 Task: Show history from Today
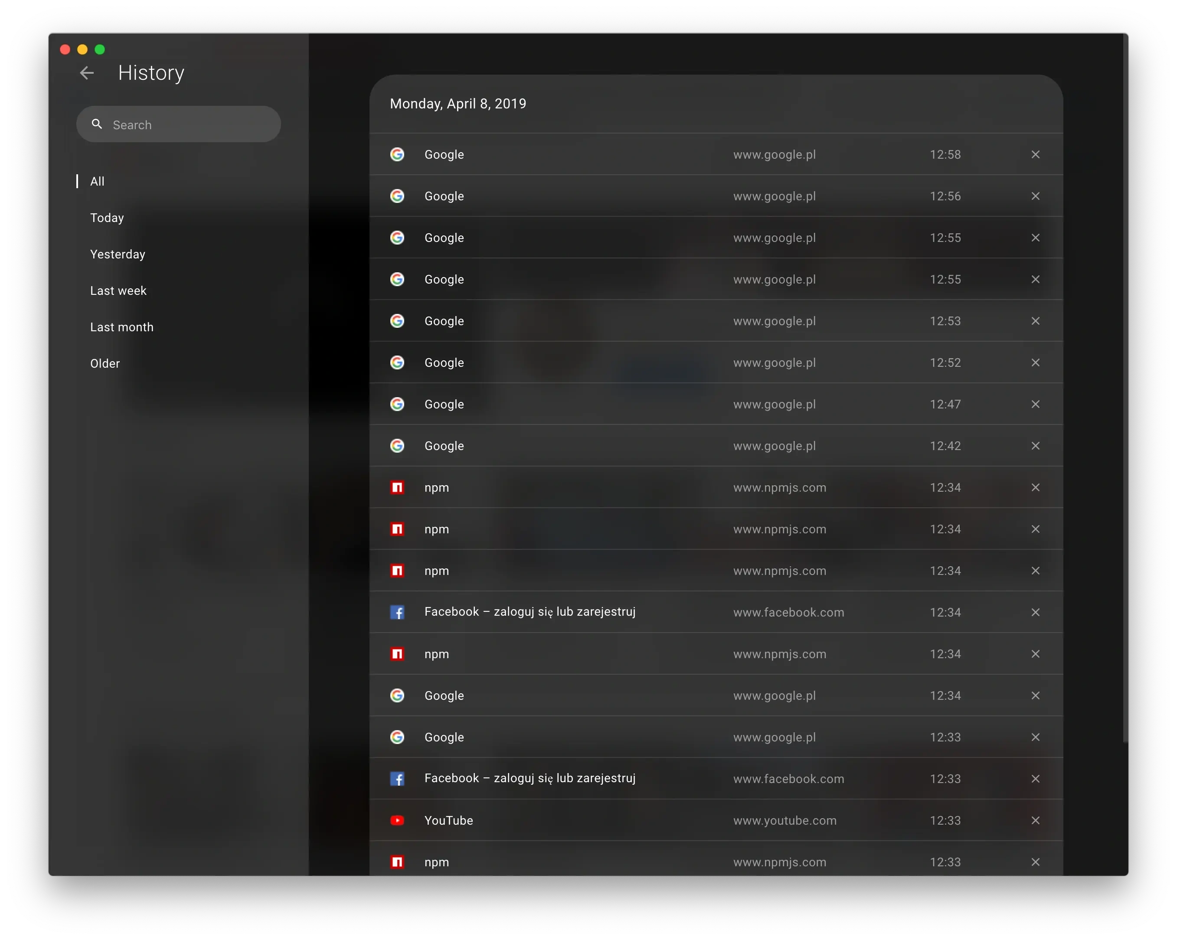(107, 218)
